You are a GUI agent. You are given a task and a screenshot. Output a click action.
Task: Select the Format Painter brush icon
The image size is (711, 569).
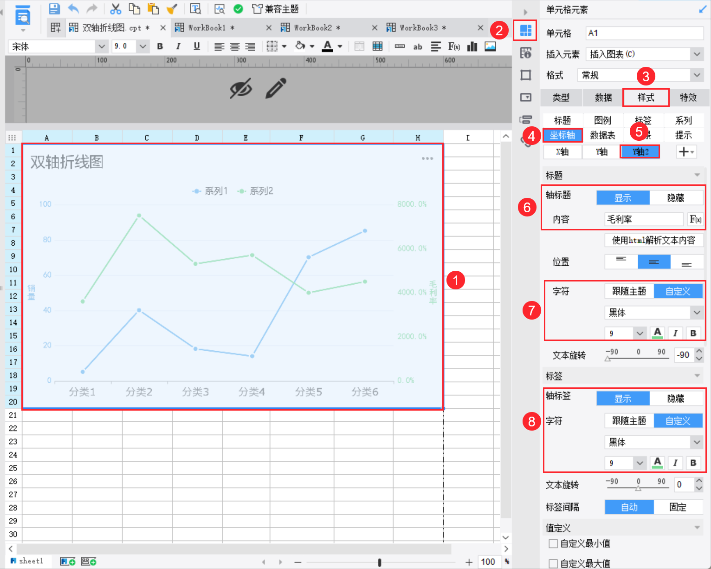pyautogui.click(x=172, y=8)
